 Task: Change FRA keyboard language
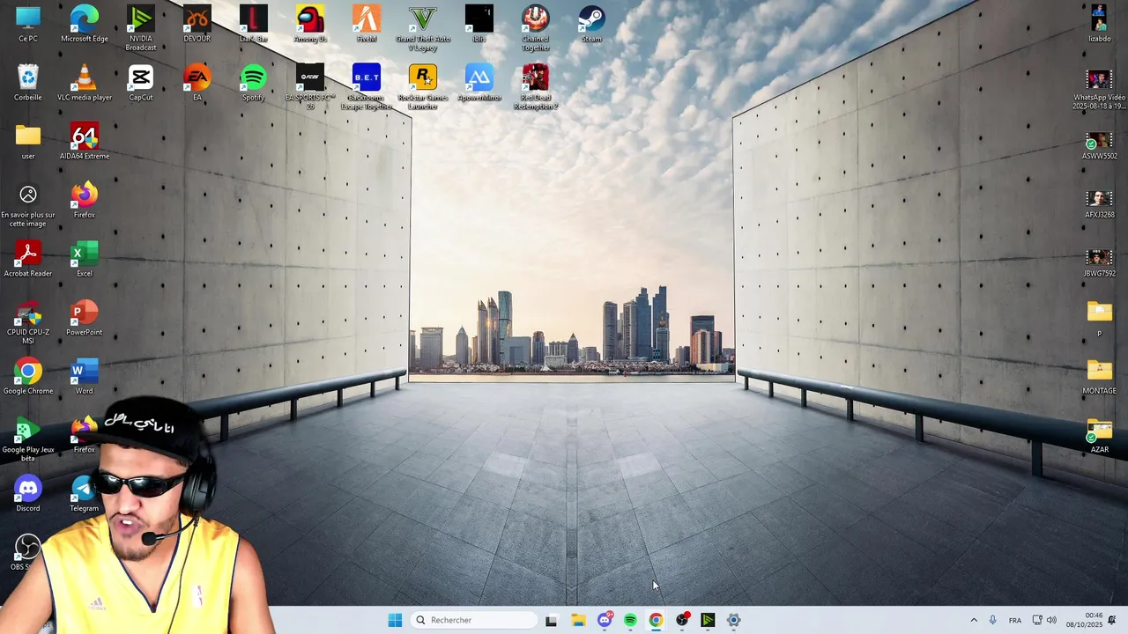coord(1015,620)
